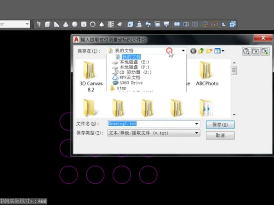Viewport: 274px width, 205px height.
Task: Click file list scrollbar up arrow
Action: (234, 63)
